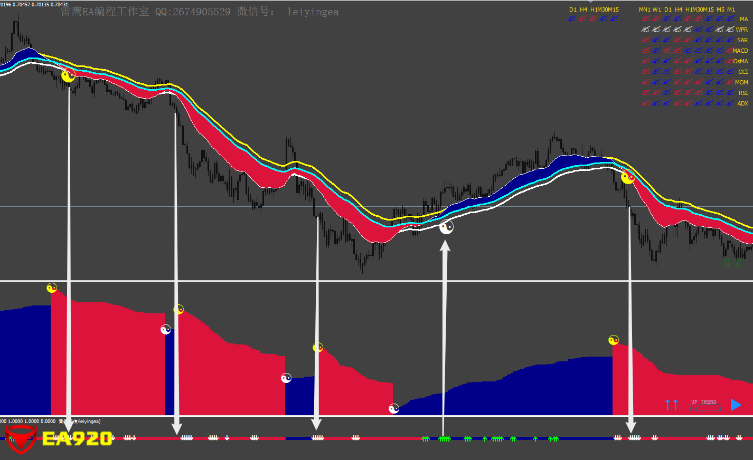Viewport: 753px width, 460px height.
Task: Select the ADX row M1 signal icon
Action: click(x=730, y=103)
